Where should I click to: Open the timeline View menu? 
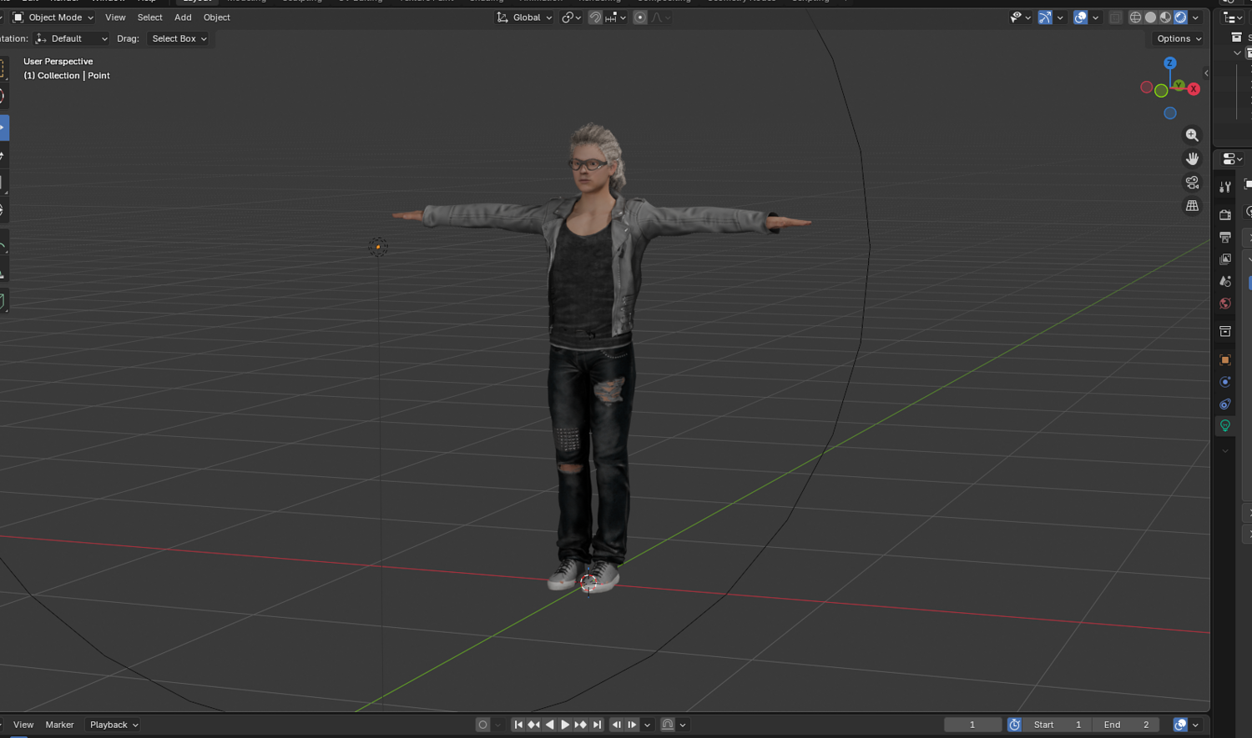pyautogui.click(x=23, y=725)
